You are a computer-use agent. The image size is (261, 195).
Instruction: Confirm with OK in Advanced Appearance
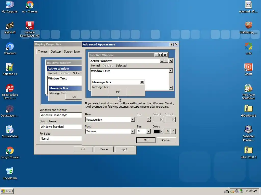[146, 140]
